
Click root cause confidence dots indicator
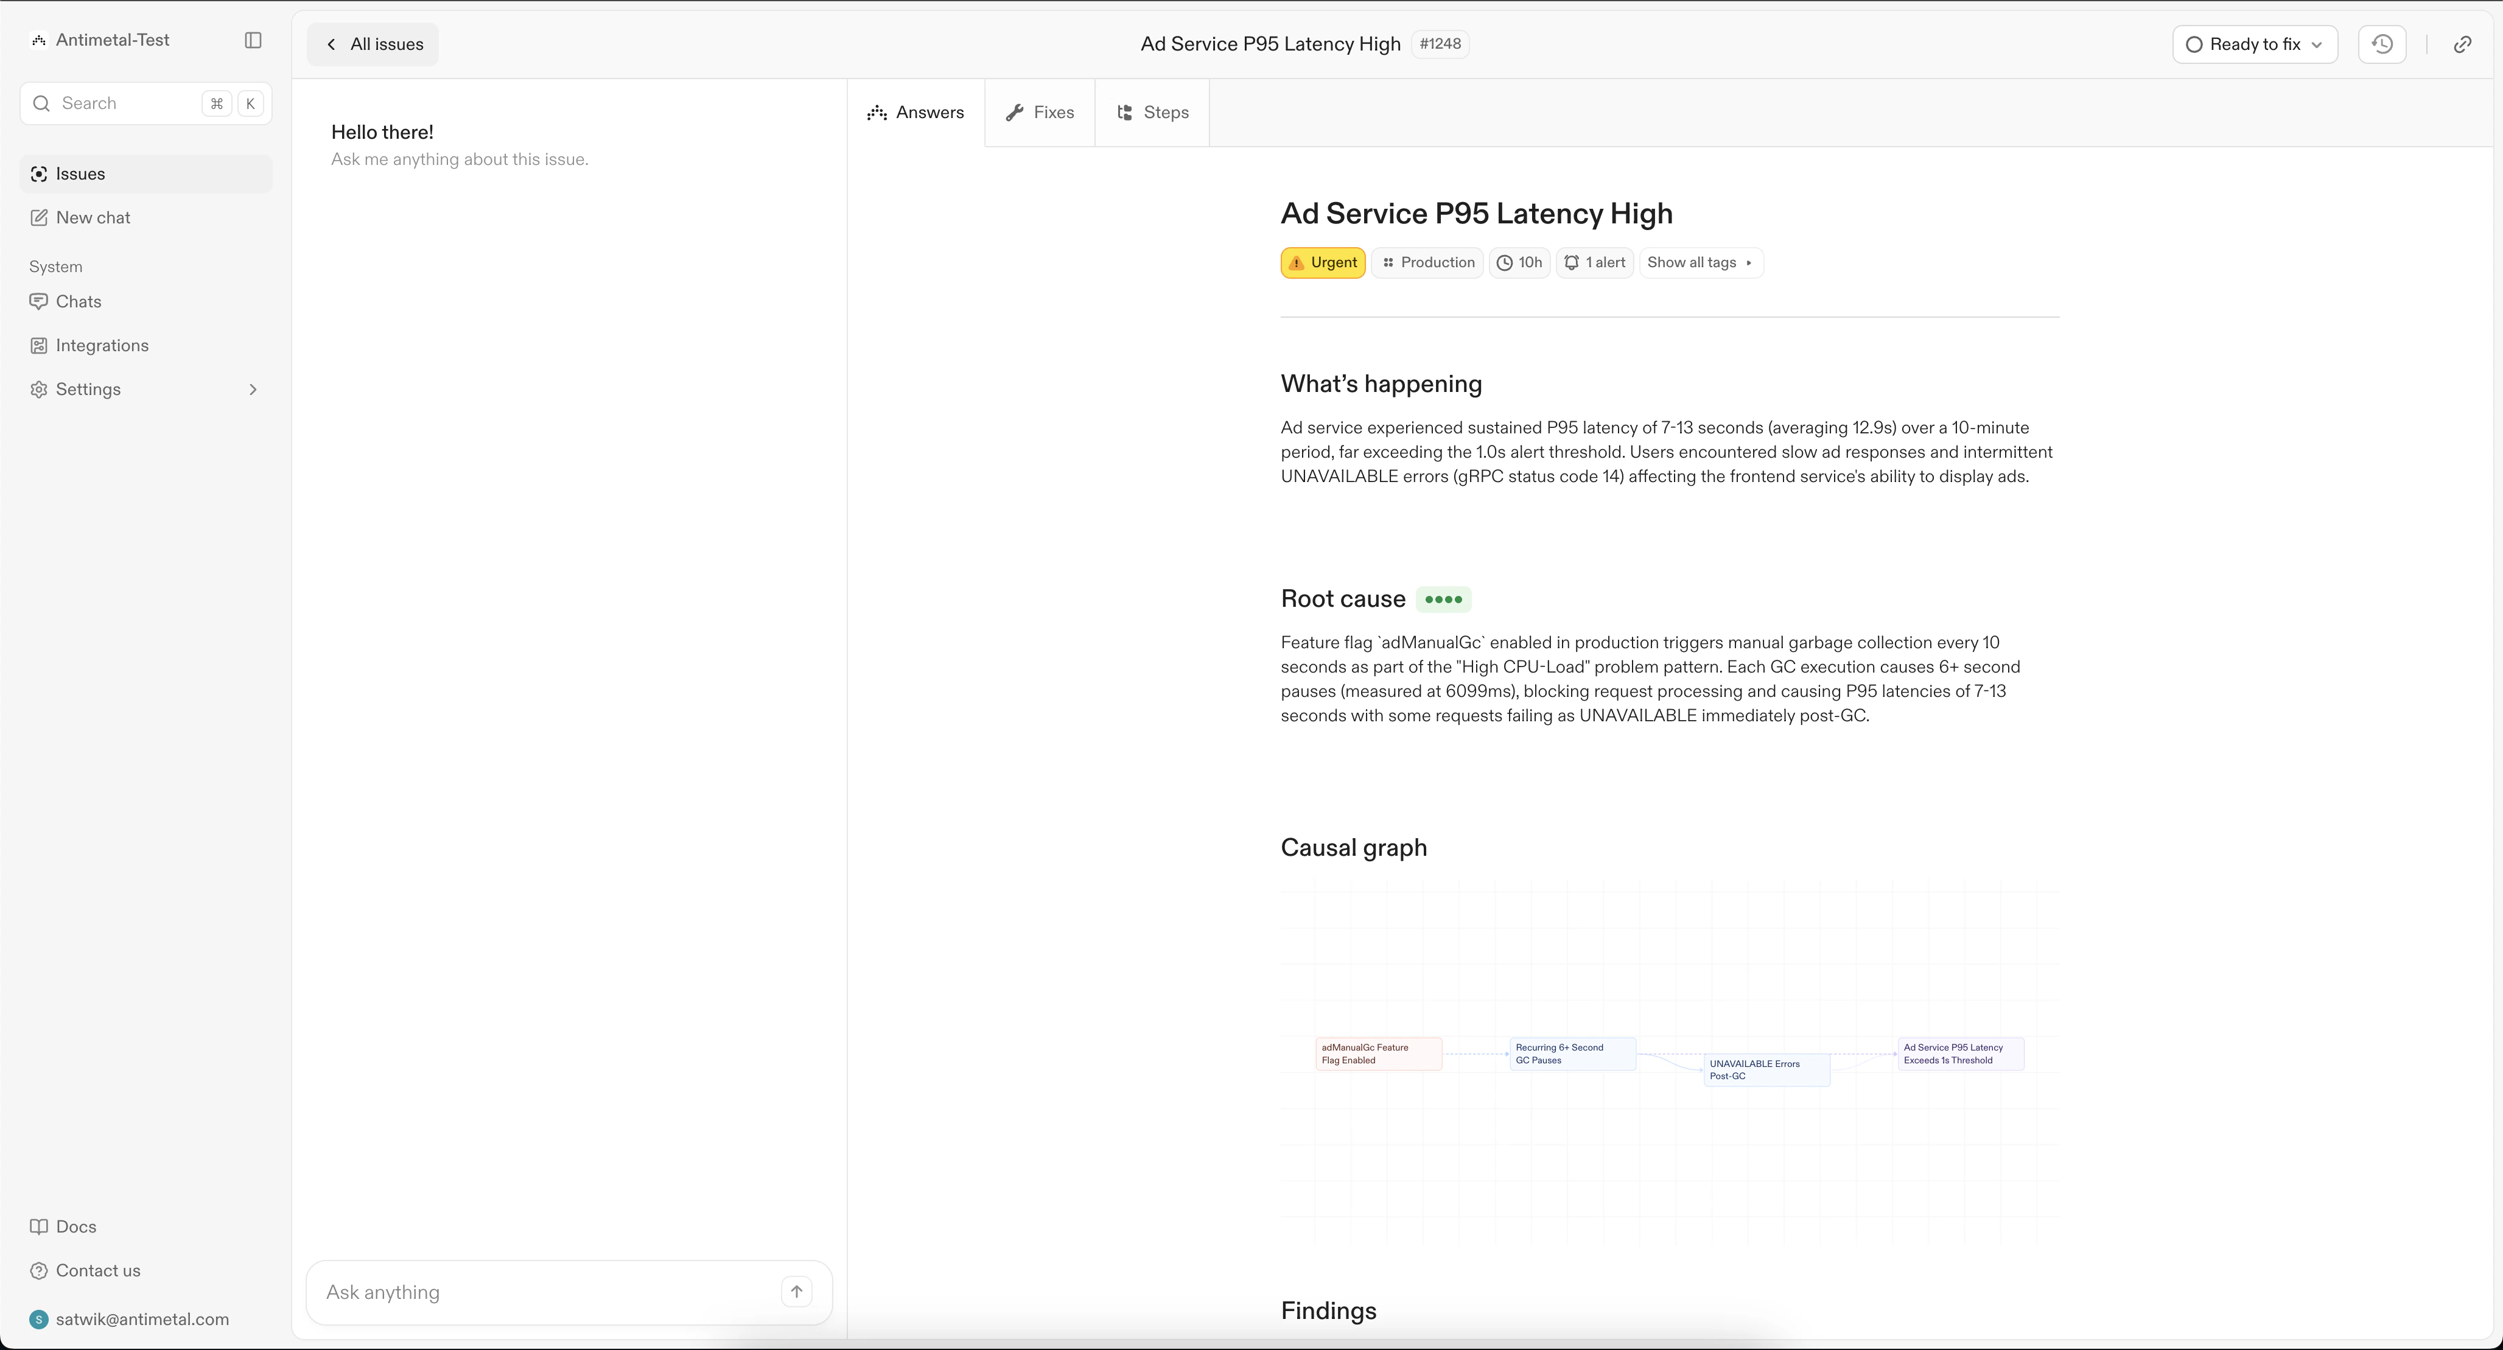(1443, 600)
